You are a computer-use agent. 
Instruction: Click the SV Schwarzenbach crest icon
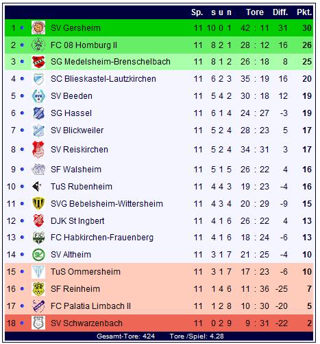[38, 323]
